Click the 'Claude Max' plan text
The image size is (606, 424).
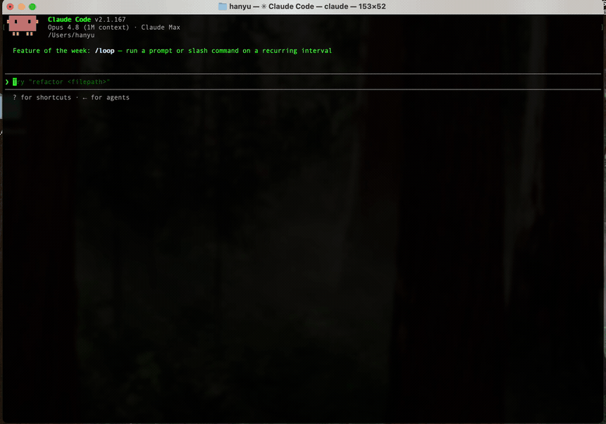click(161, 27)
